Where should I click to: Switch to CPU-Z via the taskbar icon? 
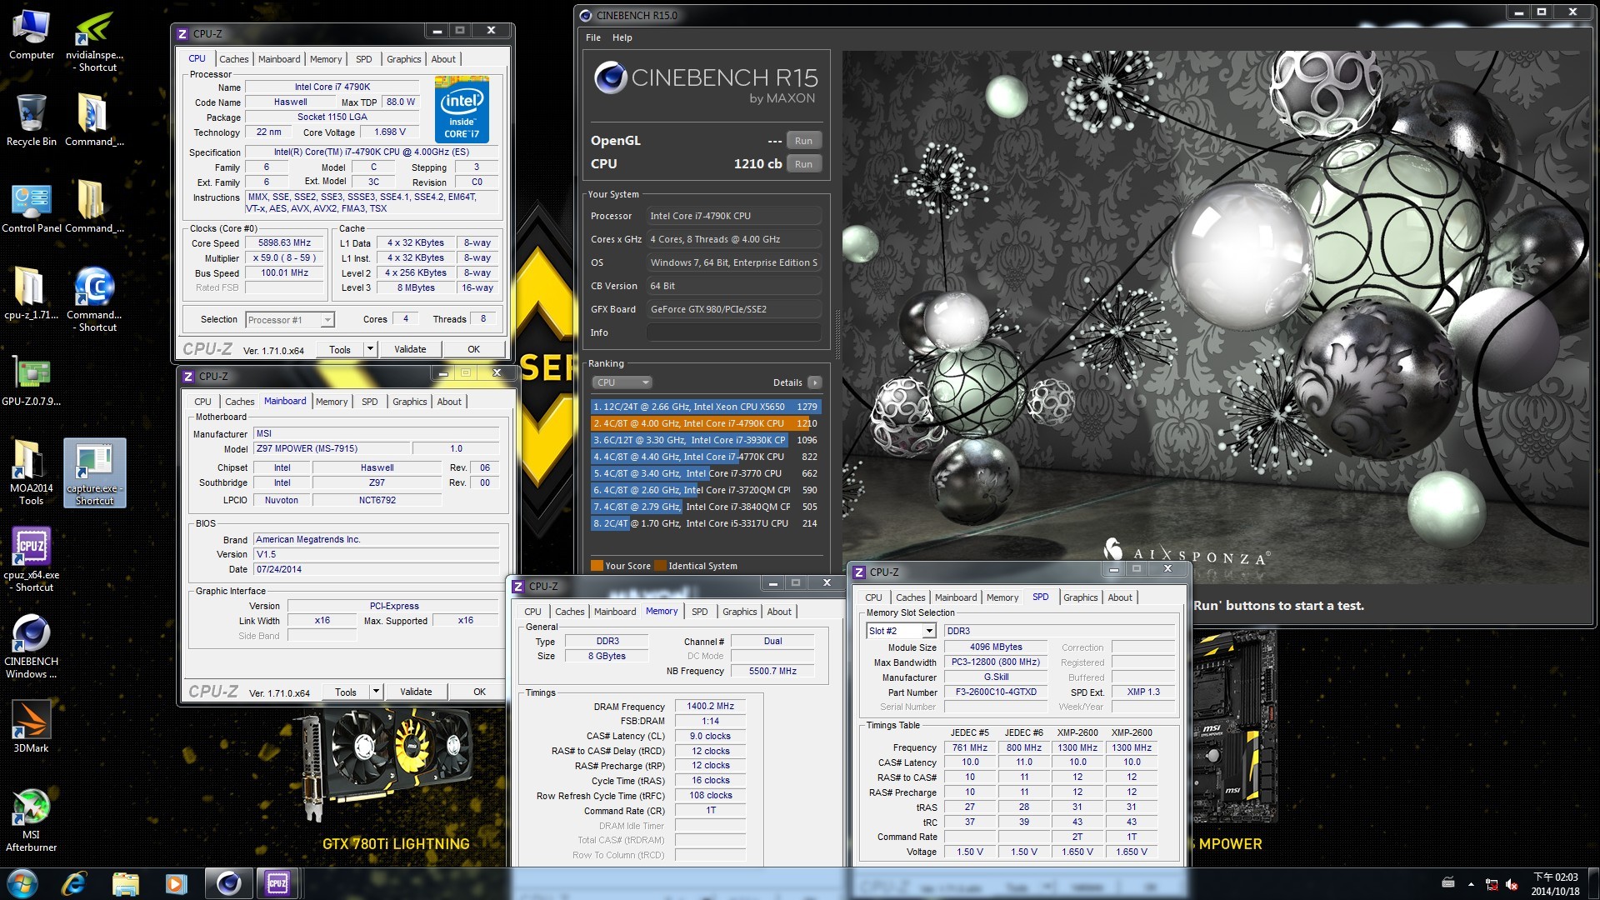click(x=277, y=883)
